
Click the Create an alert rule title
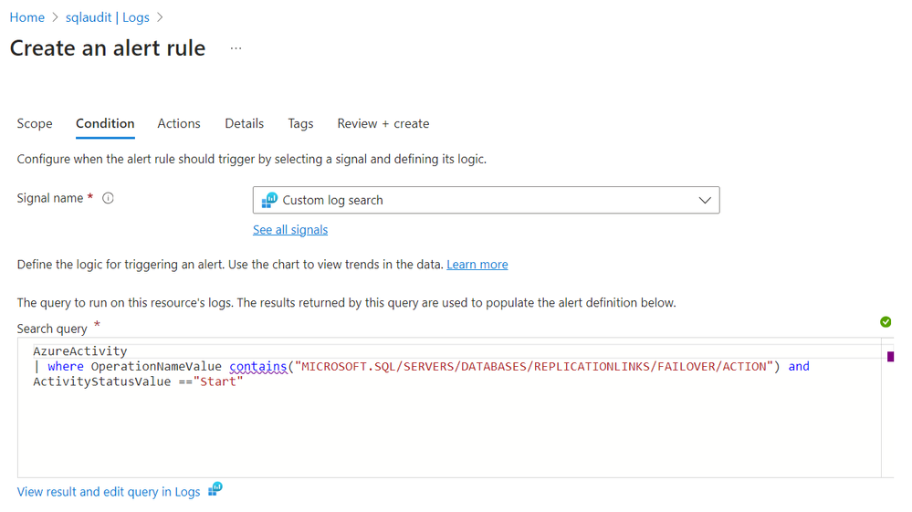coord(108,48)
